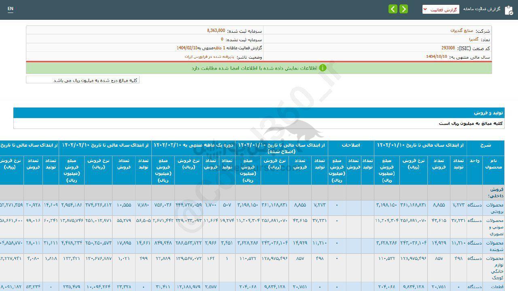Click the monthly activity report clipboard icon
The image size is (518, 291).
(x=509, y=10)
